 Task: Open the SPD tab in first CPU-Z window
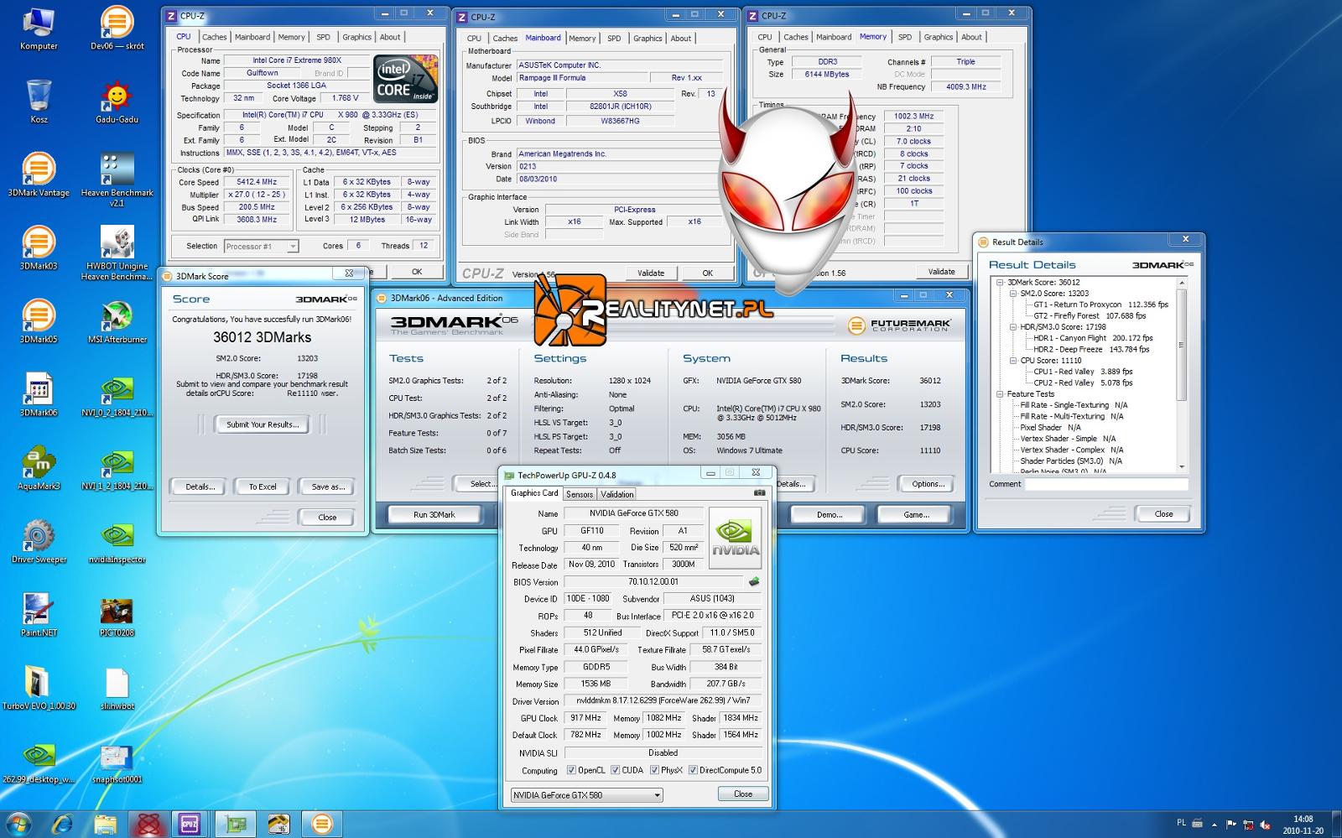coord(323,37)
